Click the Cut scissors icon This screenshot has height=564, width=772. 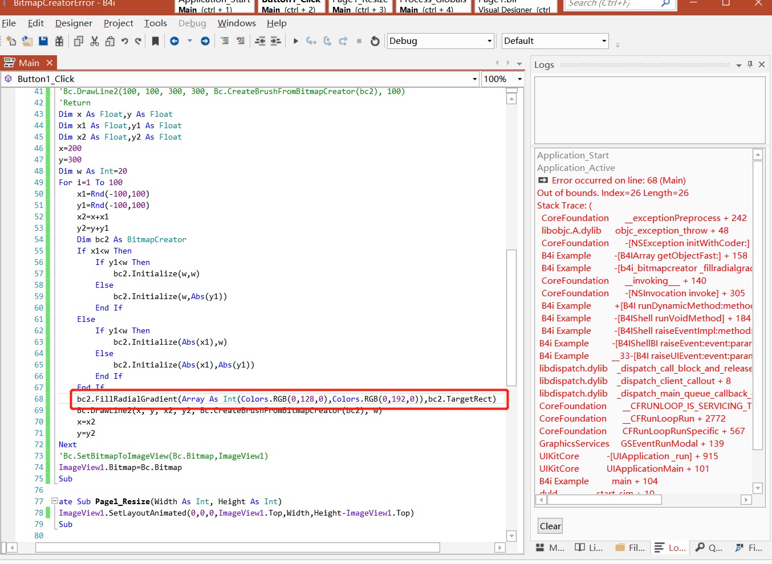[x=95, y=41]
